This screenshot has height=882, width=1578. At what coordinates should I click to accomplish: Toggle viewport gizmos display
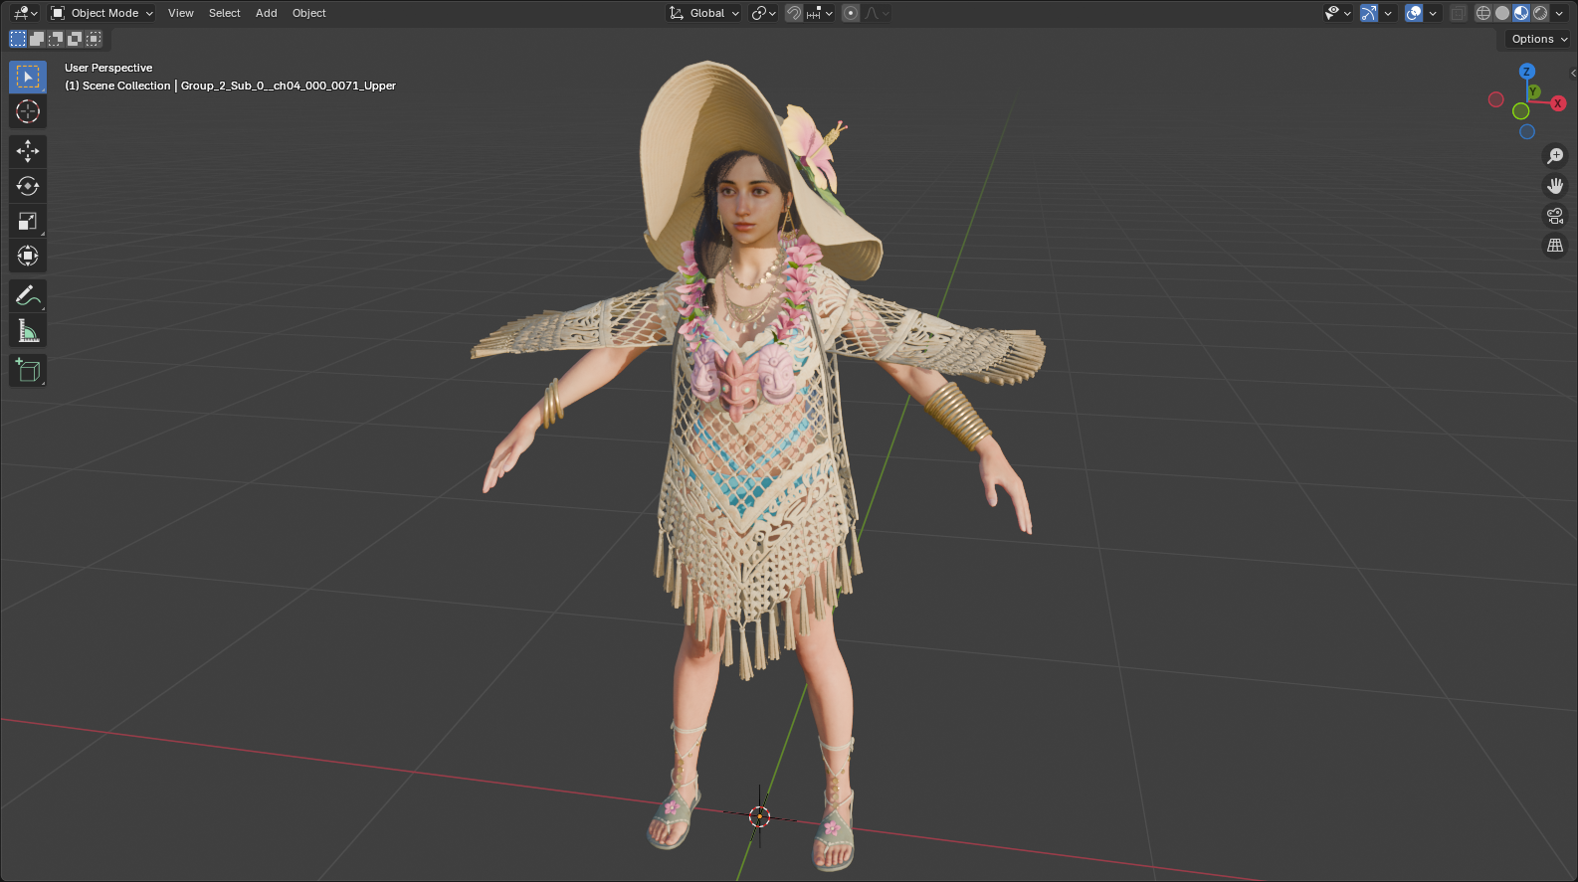tap(1370, 13)
